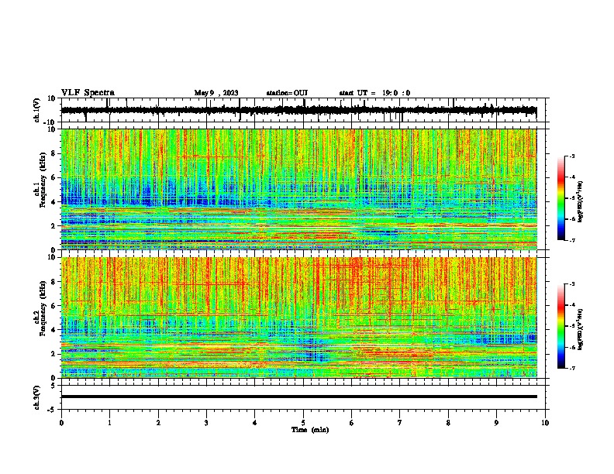Click the "Time (min)" axis title
Image resolution: width=614 pixels, height=474 pixels.
(310, 430)
